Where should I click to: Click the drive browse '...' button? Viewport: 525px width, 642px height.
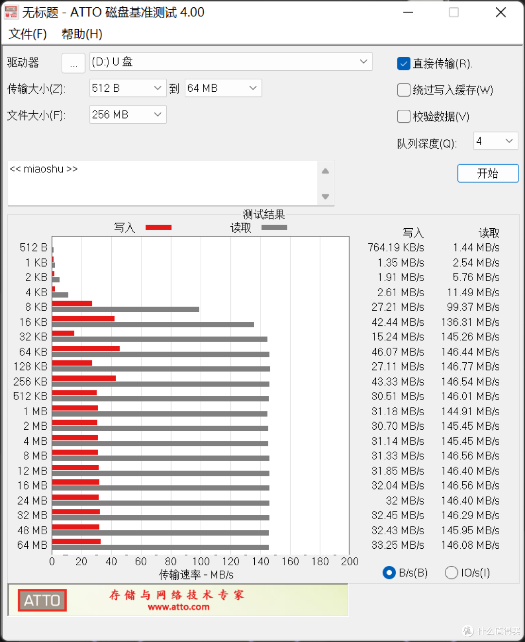pyautogui.click(x=73, y=63)
